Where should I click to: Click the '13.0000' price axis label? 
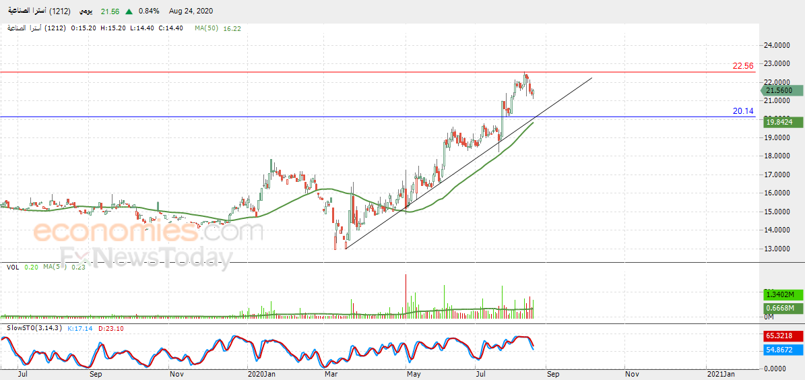778,249
